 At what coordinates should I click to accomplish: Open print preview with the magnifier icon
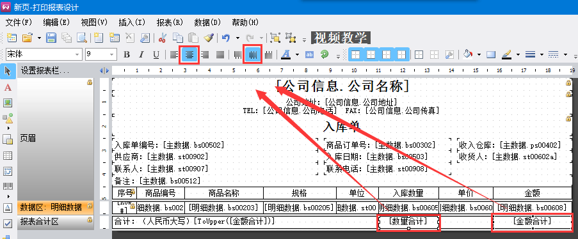[x=81, y=38]
